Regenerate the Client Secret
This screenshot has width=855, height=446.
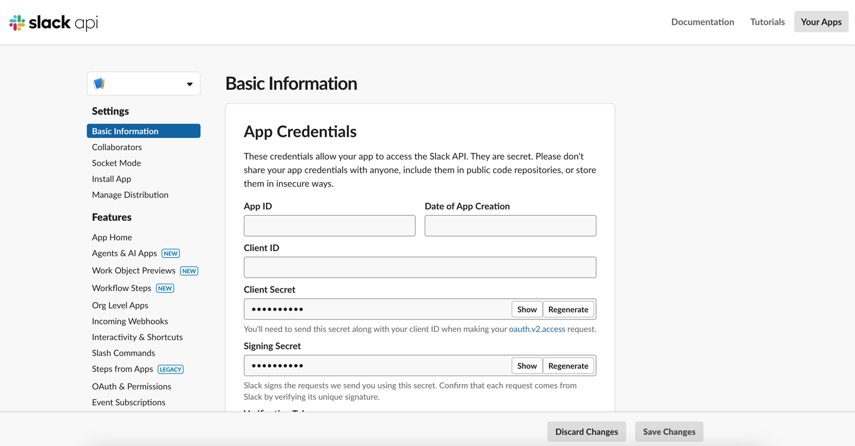(568, 309)
